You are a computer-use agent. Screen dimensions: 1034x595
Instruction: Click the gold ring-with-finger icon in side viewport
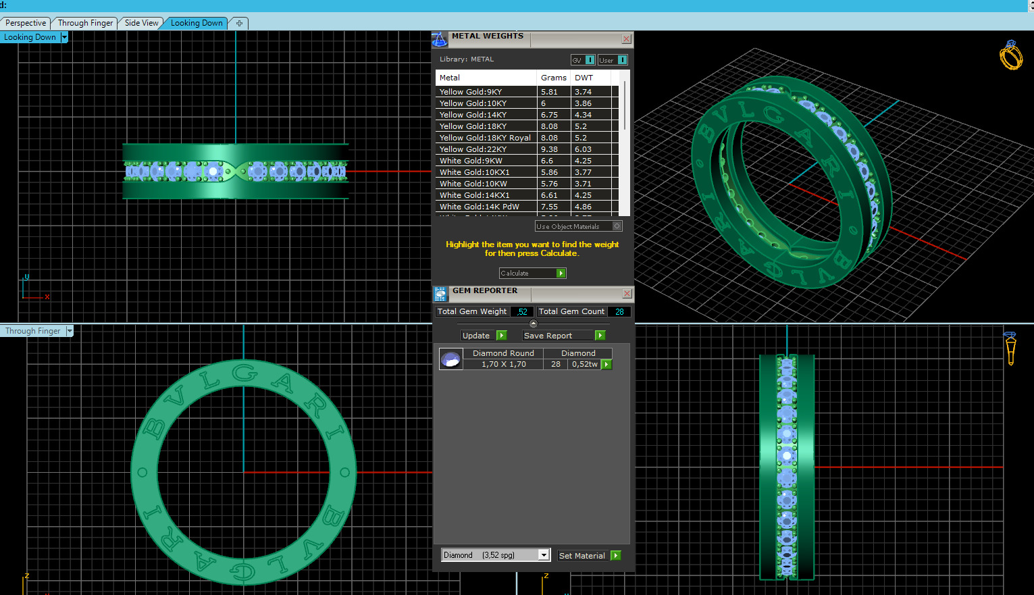[1010, 348]
